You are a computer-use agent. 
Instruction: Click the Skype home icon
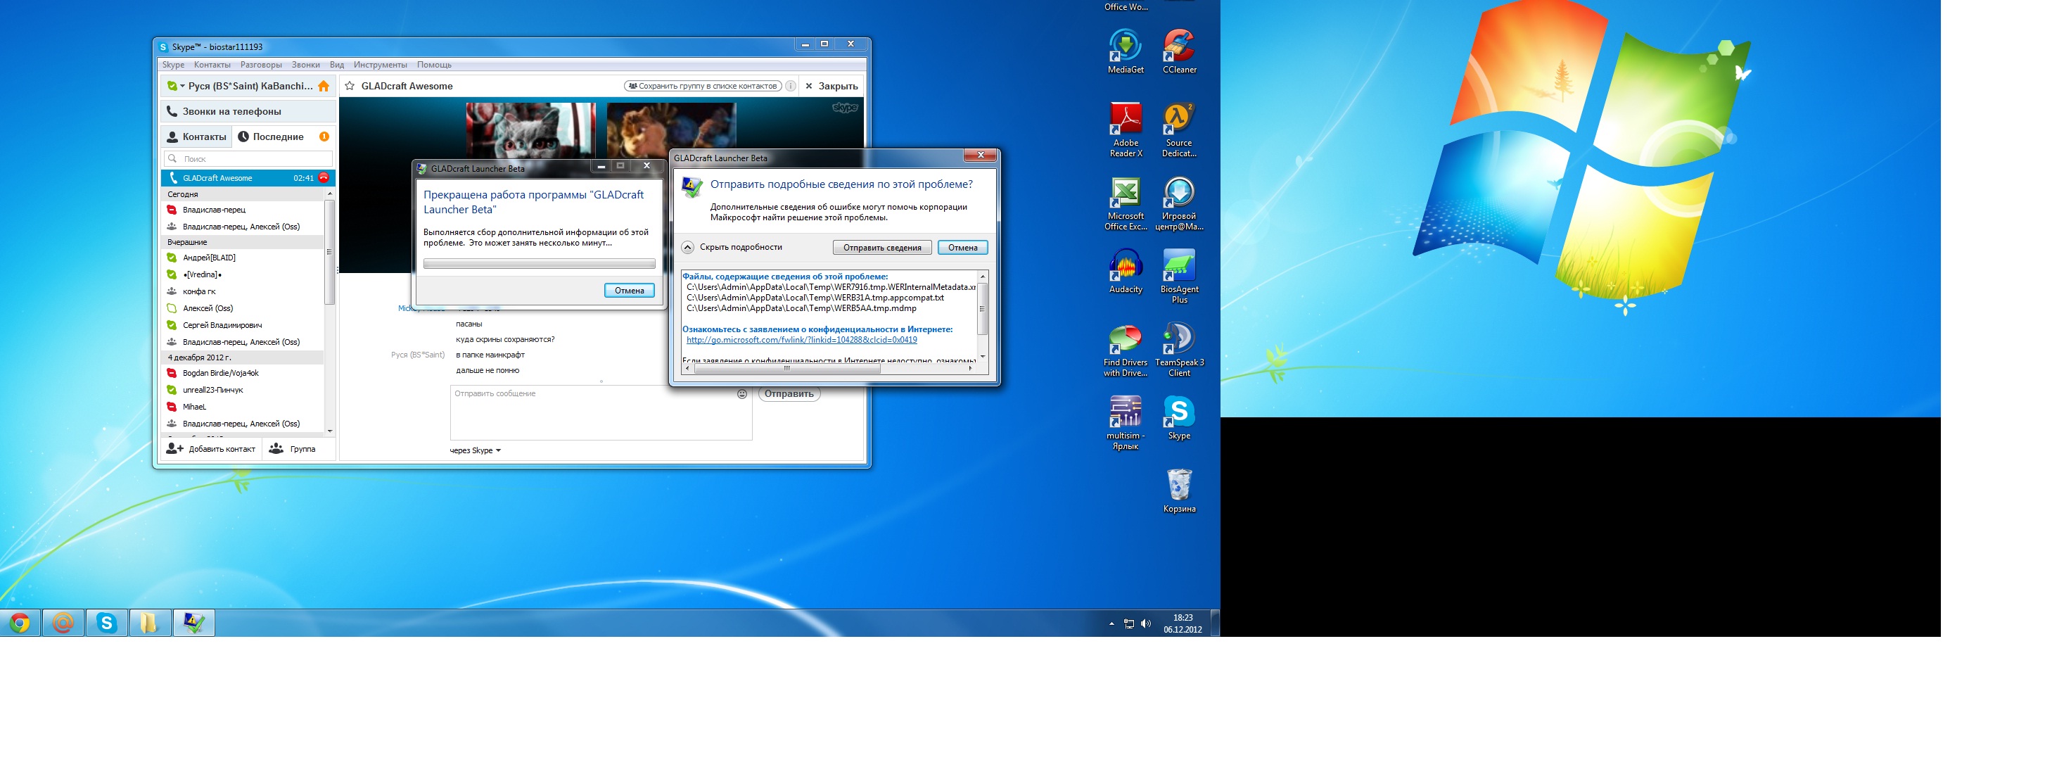(x=324, y=86)
